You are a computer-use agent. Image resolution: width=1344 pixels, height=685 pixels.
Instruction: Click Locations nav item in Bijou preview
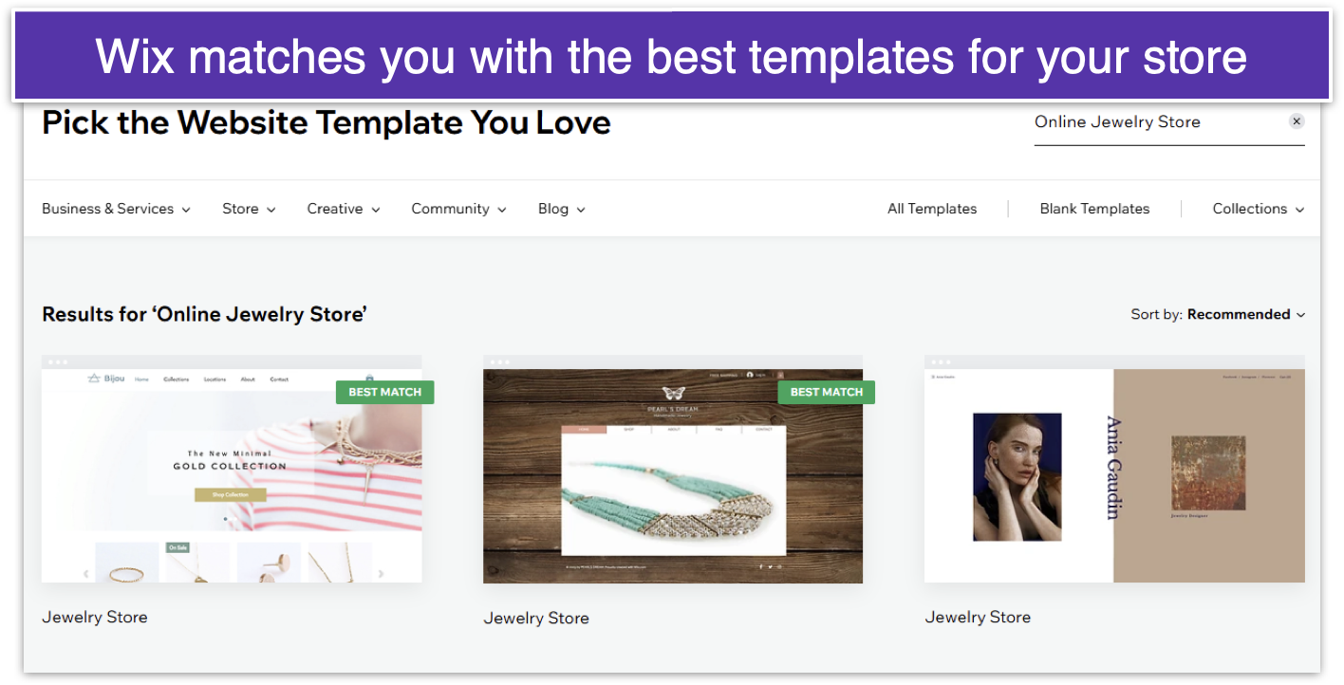tap(215, 380)
